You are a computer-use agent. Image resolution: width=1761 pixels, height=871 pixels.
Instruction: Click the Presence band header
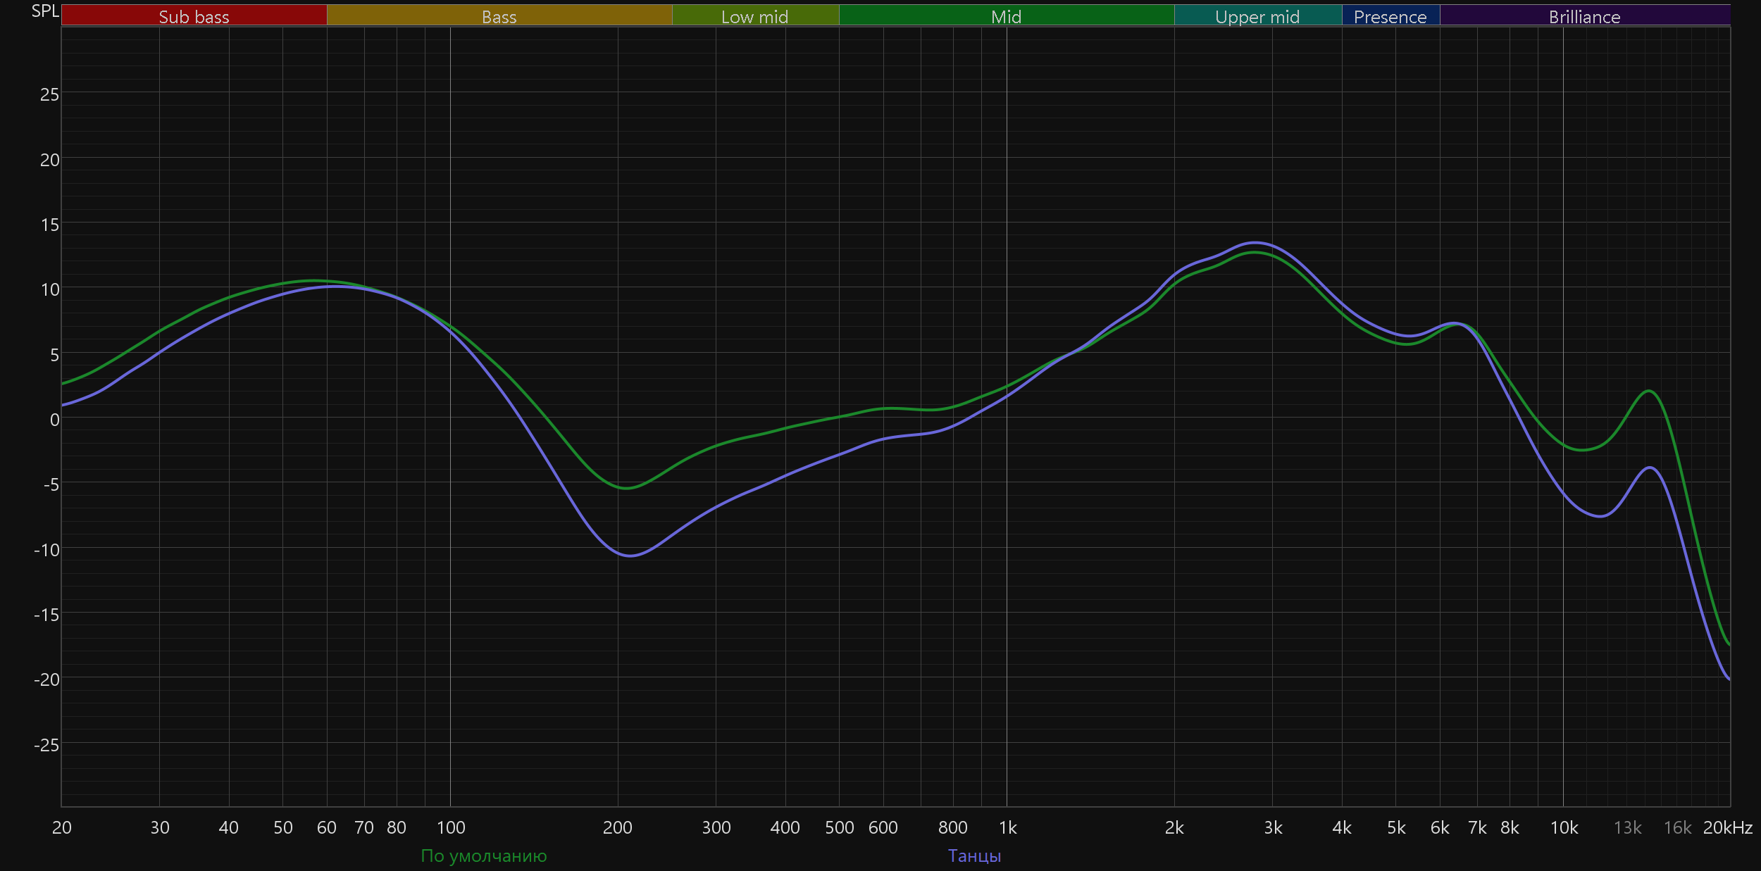click(x=1390, y=16)
